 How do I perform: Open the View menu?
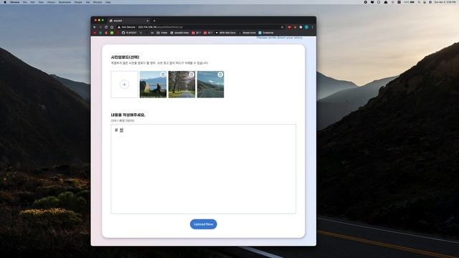pyautogui.click(x=41, y=2)
